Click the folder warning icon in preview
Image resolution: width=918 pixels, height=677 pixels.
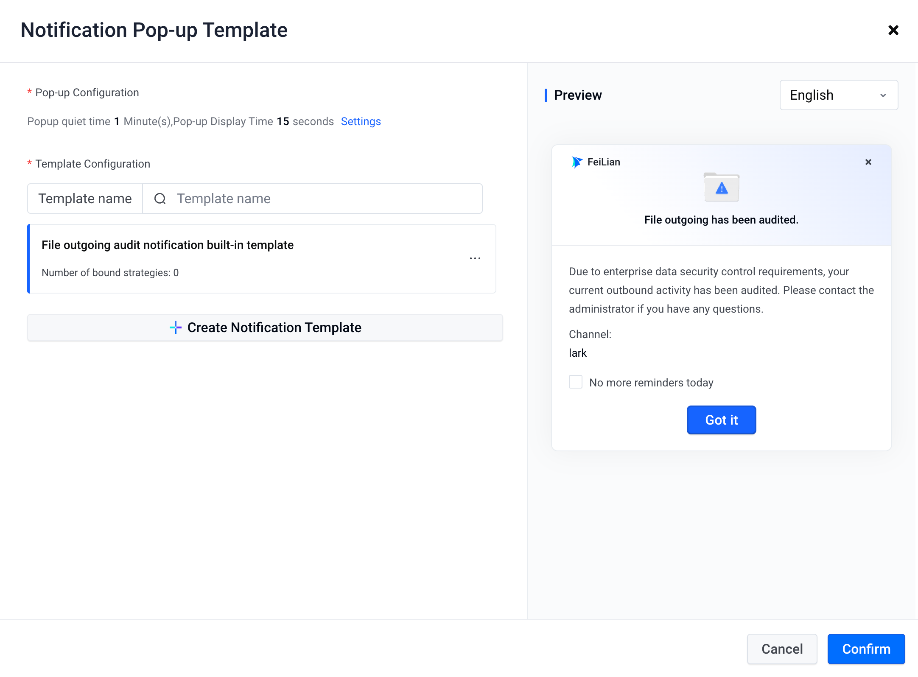[721, 187]
